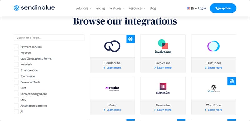This screenshot has height=121, width=250.
Task: Tick Lead Generation & Forms checkbox
Action: tap(16, 59)
